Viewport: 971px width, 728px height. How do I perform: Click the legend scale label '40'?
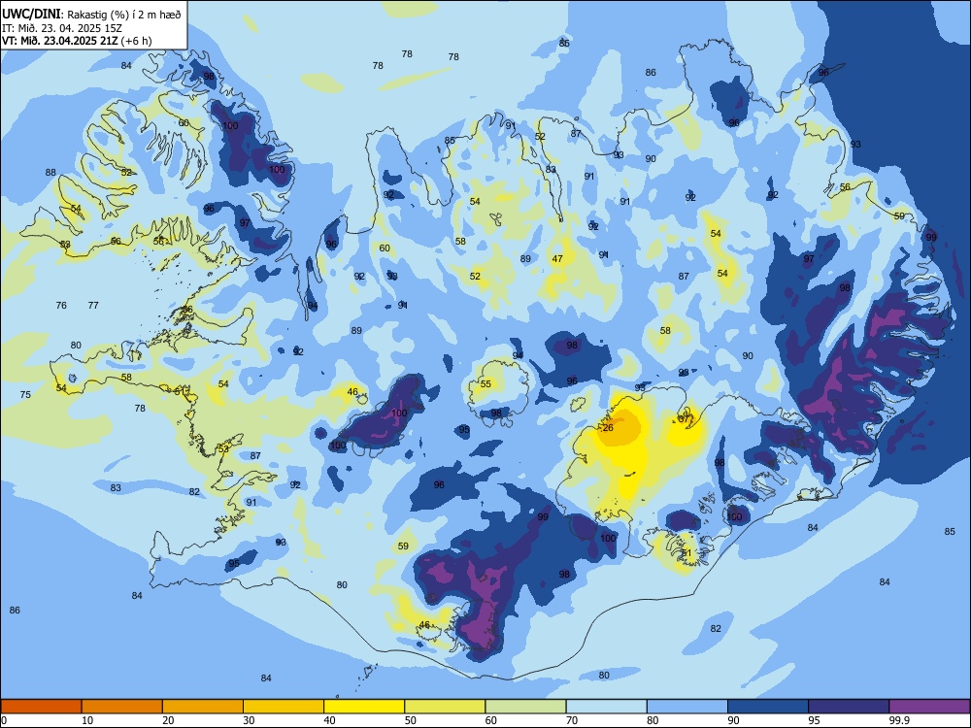[330, 720]
